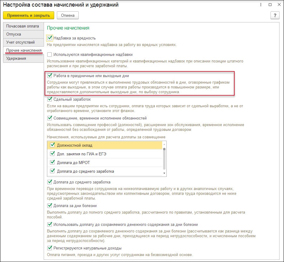Screen dimensions: 284x262
Task: Click the accruals list scroll down arrow
Action: [x=164, y=173]
